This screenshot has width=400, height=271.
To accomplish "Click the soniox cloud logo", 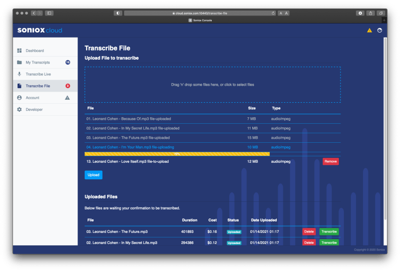I will pos(40,30).
